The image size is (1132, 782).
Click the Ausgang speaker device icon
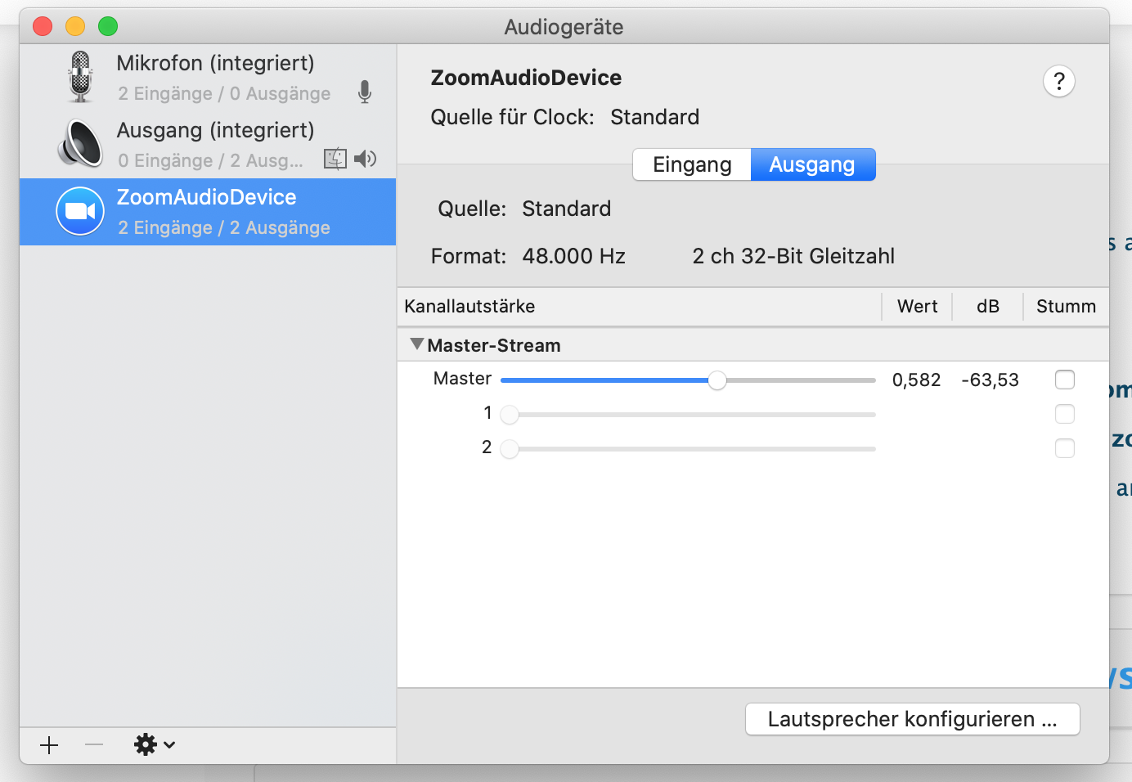tap(81, 143)
